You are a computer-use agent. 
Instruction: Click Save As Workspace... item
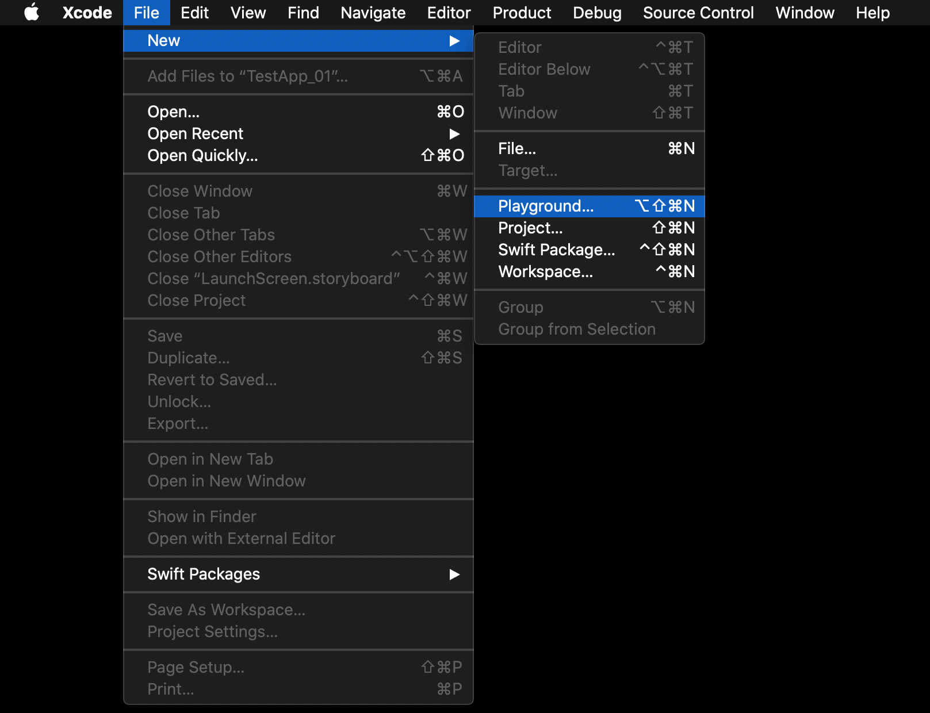click(298, 609)
